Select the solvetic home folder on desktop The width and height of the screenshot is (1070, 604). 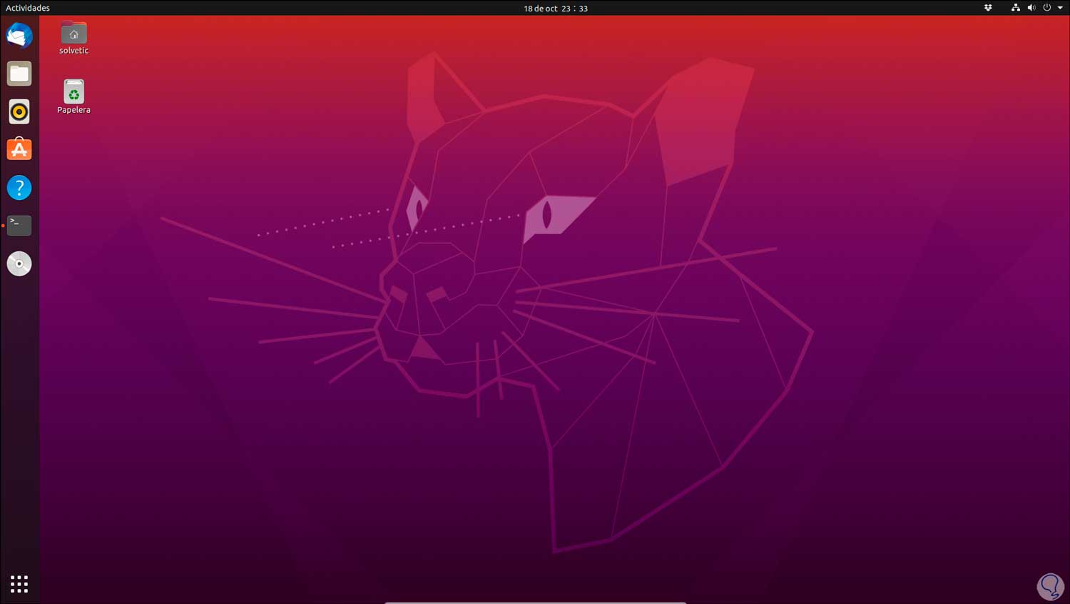[73, 39]
